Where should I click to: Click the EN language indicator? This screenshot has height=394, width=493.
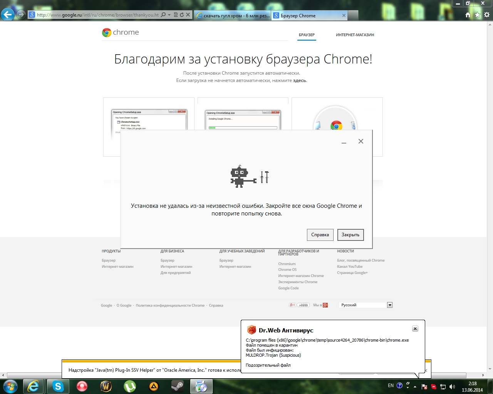(391, 386)
